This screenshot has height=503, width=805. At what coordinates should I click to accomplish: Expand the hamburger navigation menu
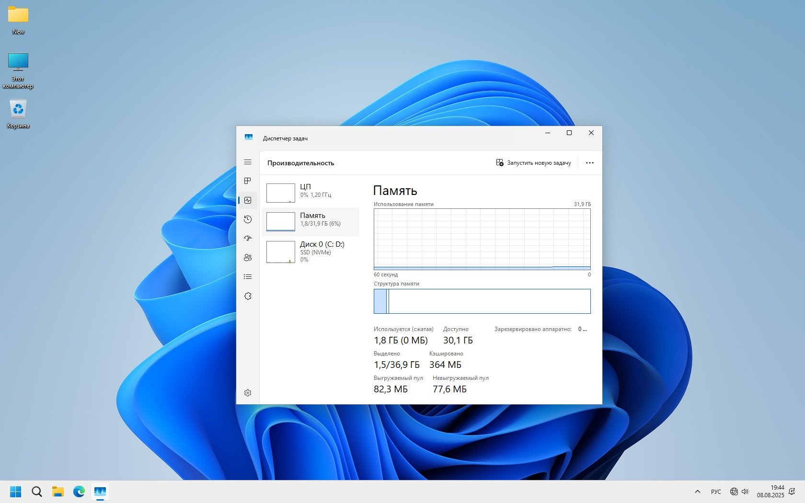click(248, 162)
